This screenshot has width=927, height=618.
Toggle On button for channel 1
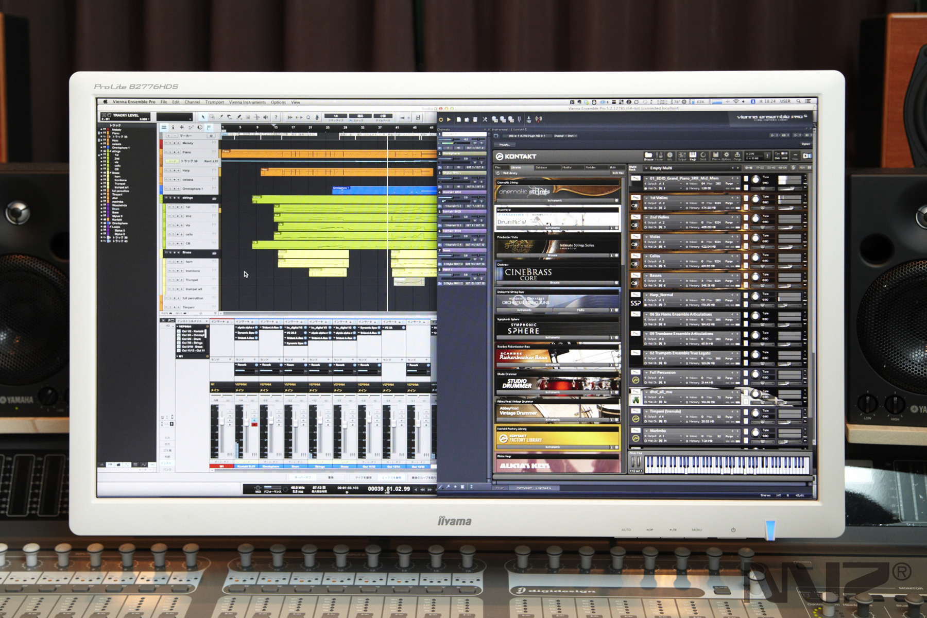tap(440, 148)
